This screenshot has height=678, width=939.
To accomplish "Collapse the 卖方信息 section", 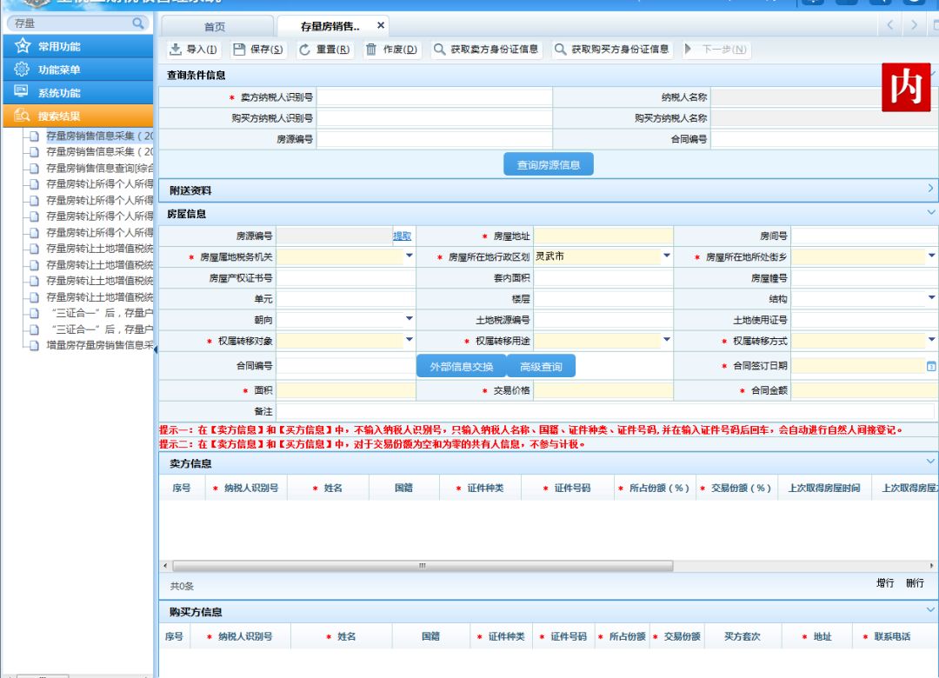I will (930, 462).
